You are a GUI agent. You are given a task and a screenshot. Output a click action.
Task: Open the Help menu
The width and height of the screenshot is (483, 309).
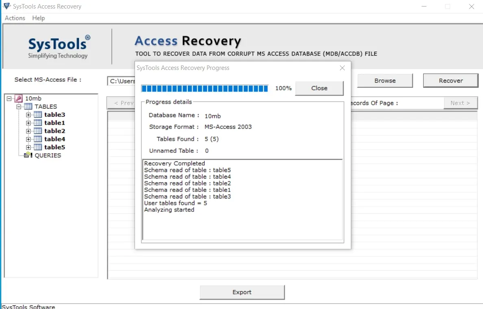tap(39, 18)
